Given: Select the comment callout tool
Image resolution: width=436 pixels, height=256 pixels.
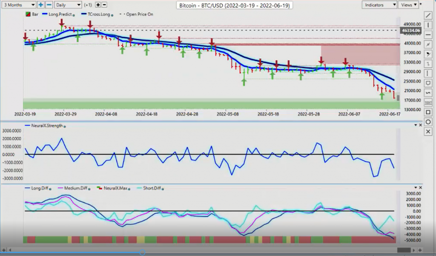Looking at the screenshot, I should pyautogui.click(x=428, y=83).
